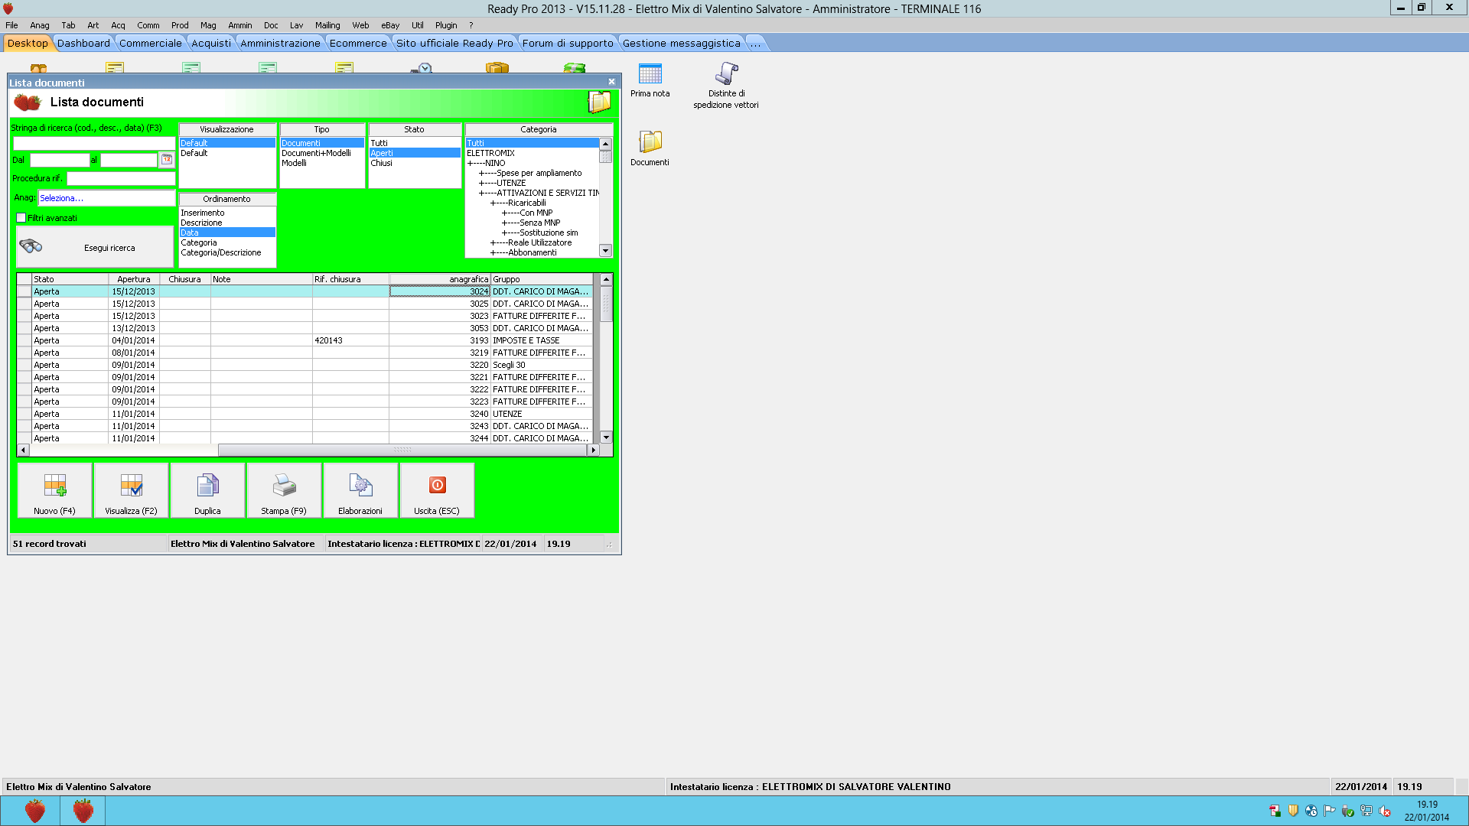Click the Stringa di ricerca input field
Screen dimensions: 1469x826
(94, 143)
